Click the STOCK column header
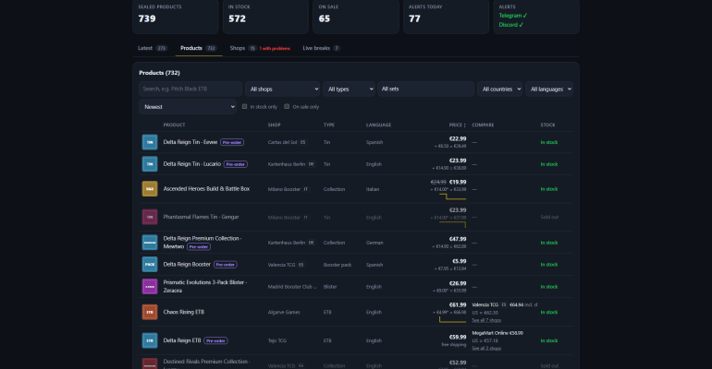 pos(547,125)
